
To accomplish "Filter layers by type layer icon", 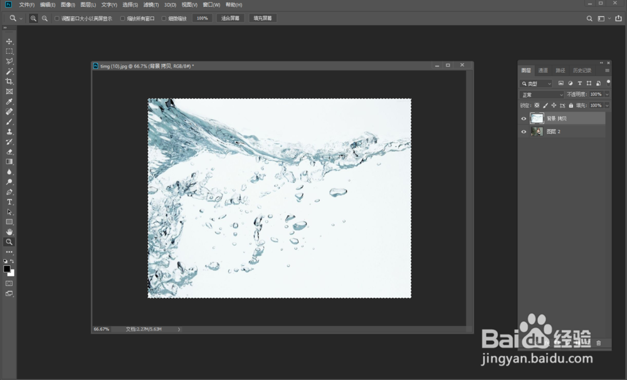I will coord(579,83).
